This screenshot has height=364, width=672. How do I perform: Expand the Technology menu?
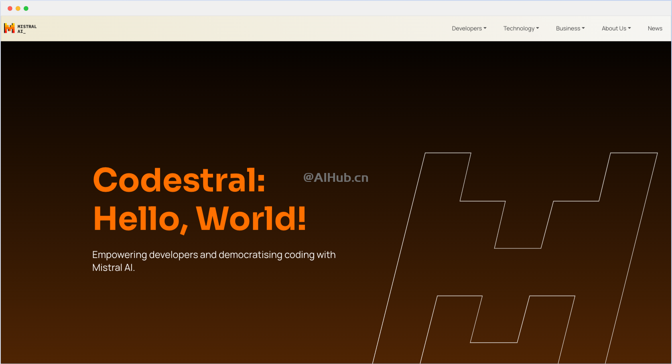point(521,28)
